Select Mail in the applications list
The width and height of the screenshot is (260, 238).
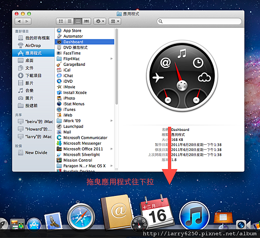click(84, 132)
